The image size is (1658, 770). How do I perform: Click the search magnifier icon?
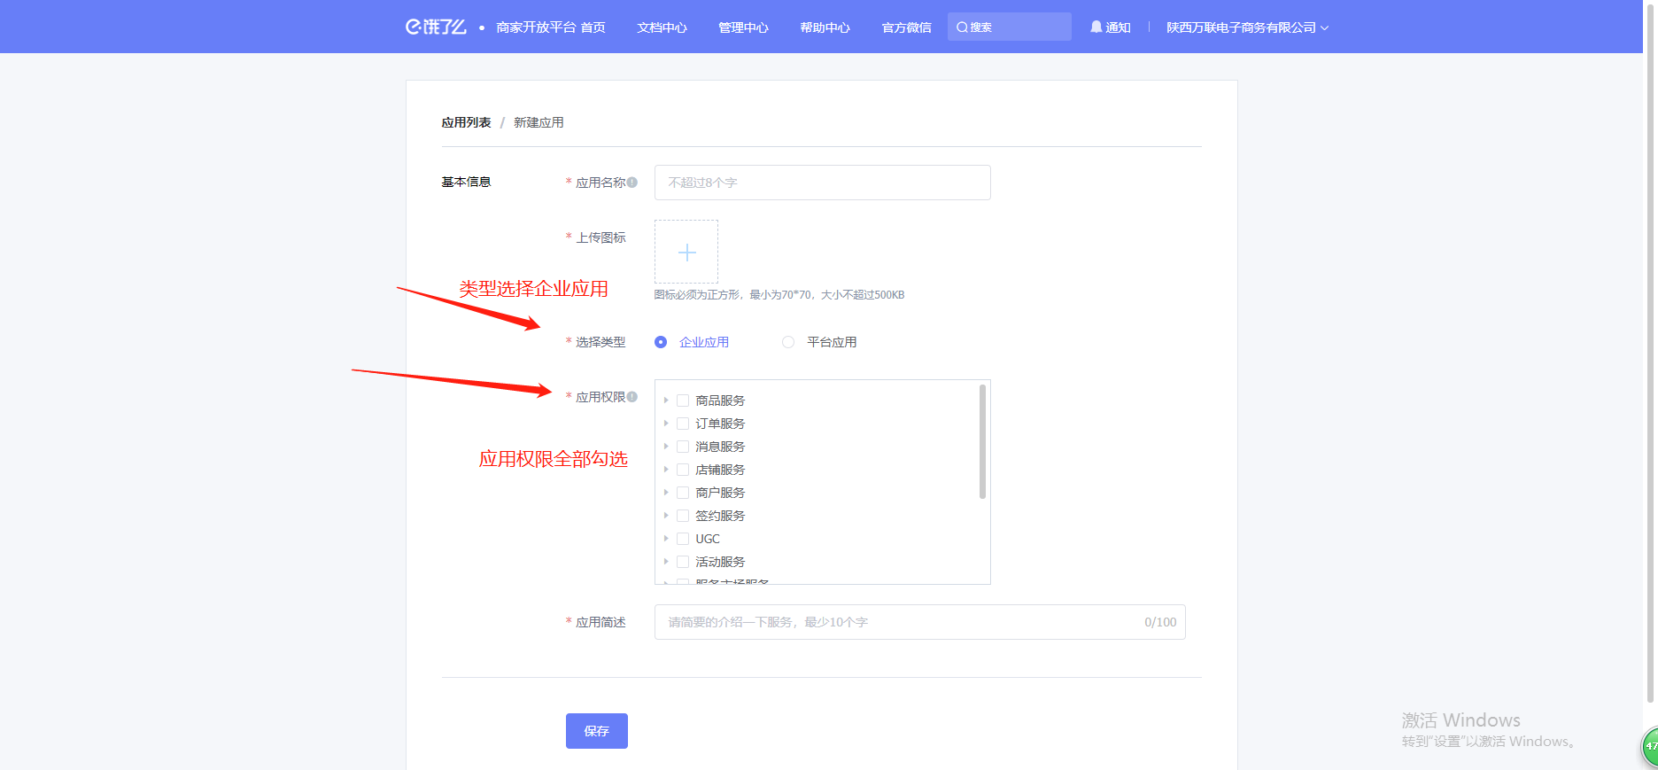click(x=962, y=27)
